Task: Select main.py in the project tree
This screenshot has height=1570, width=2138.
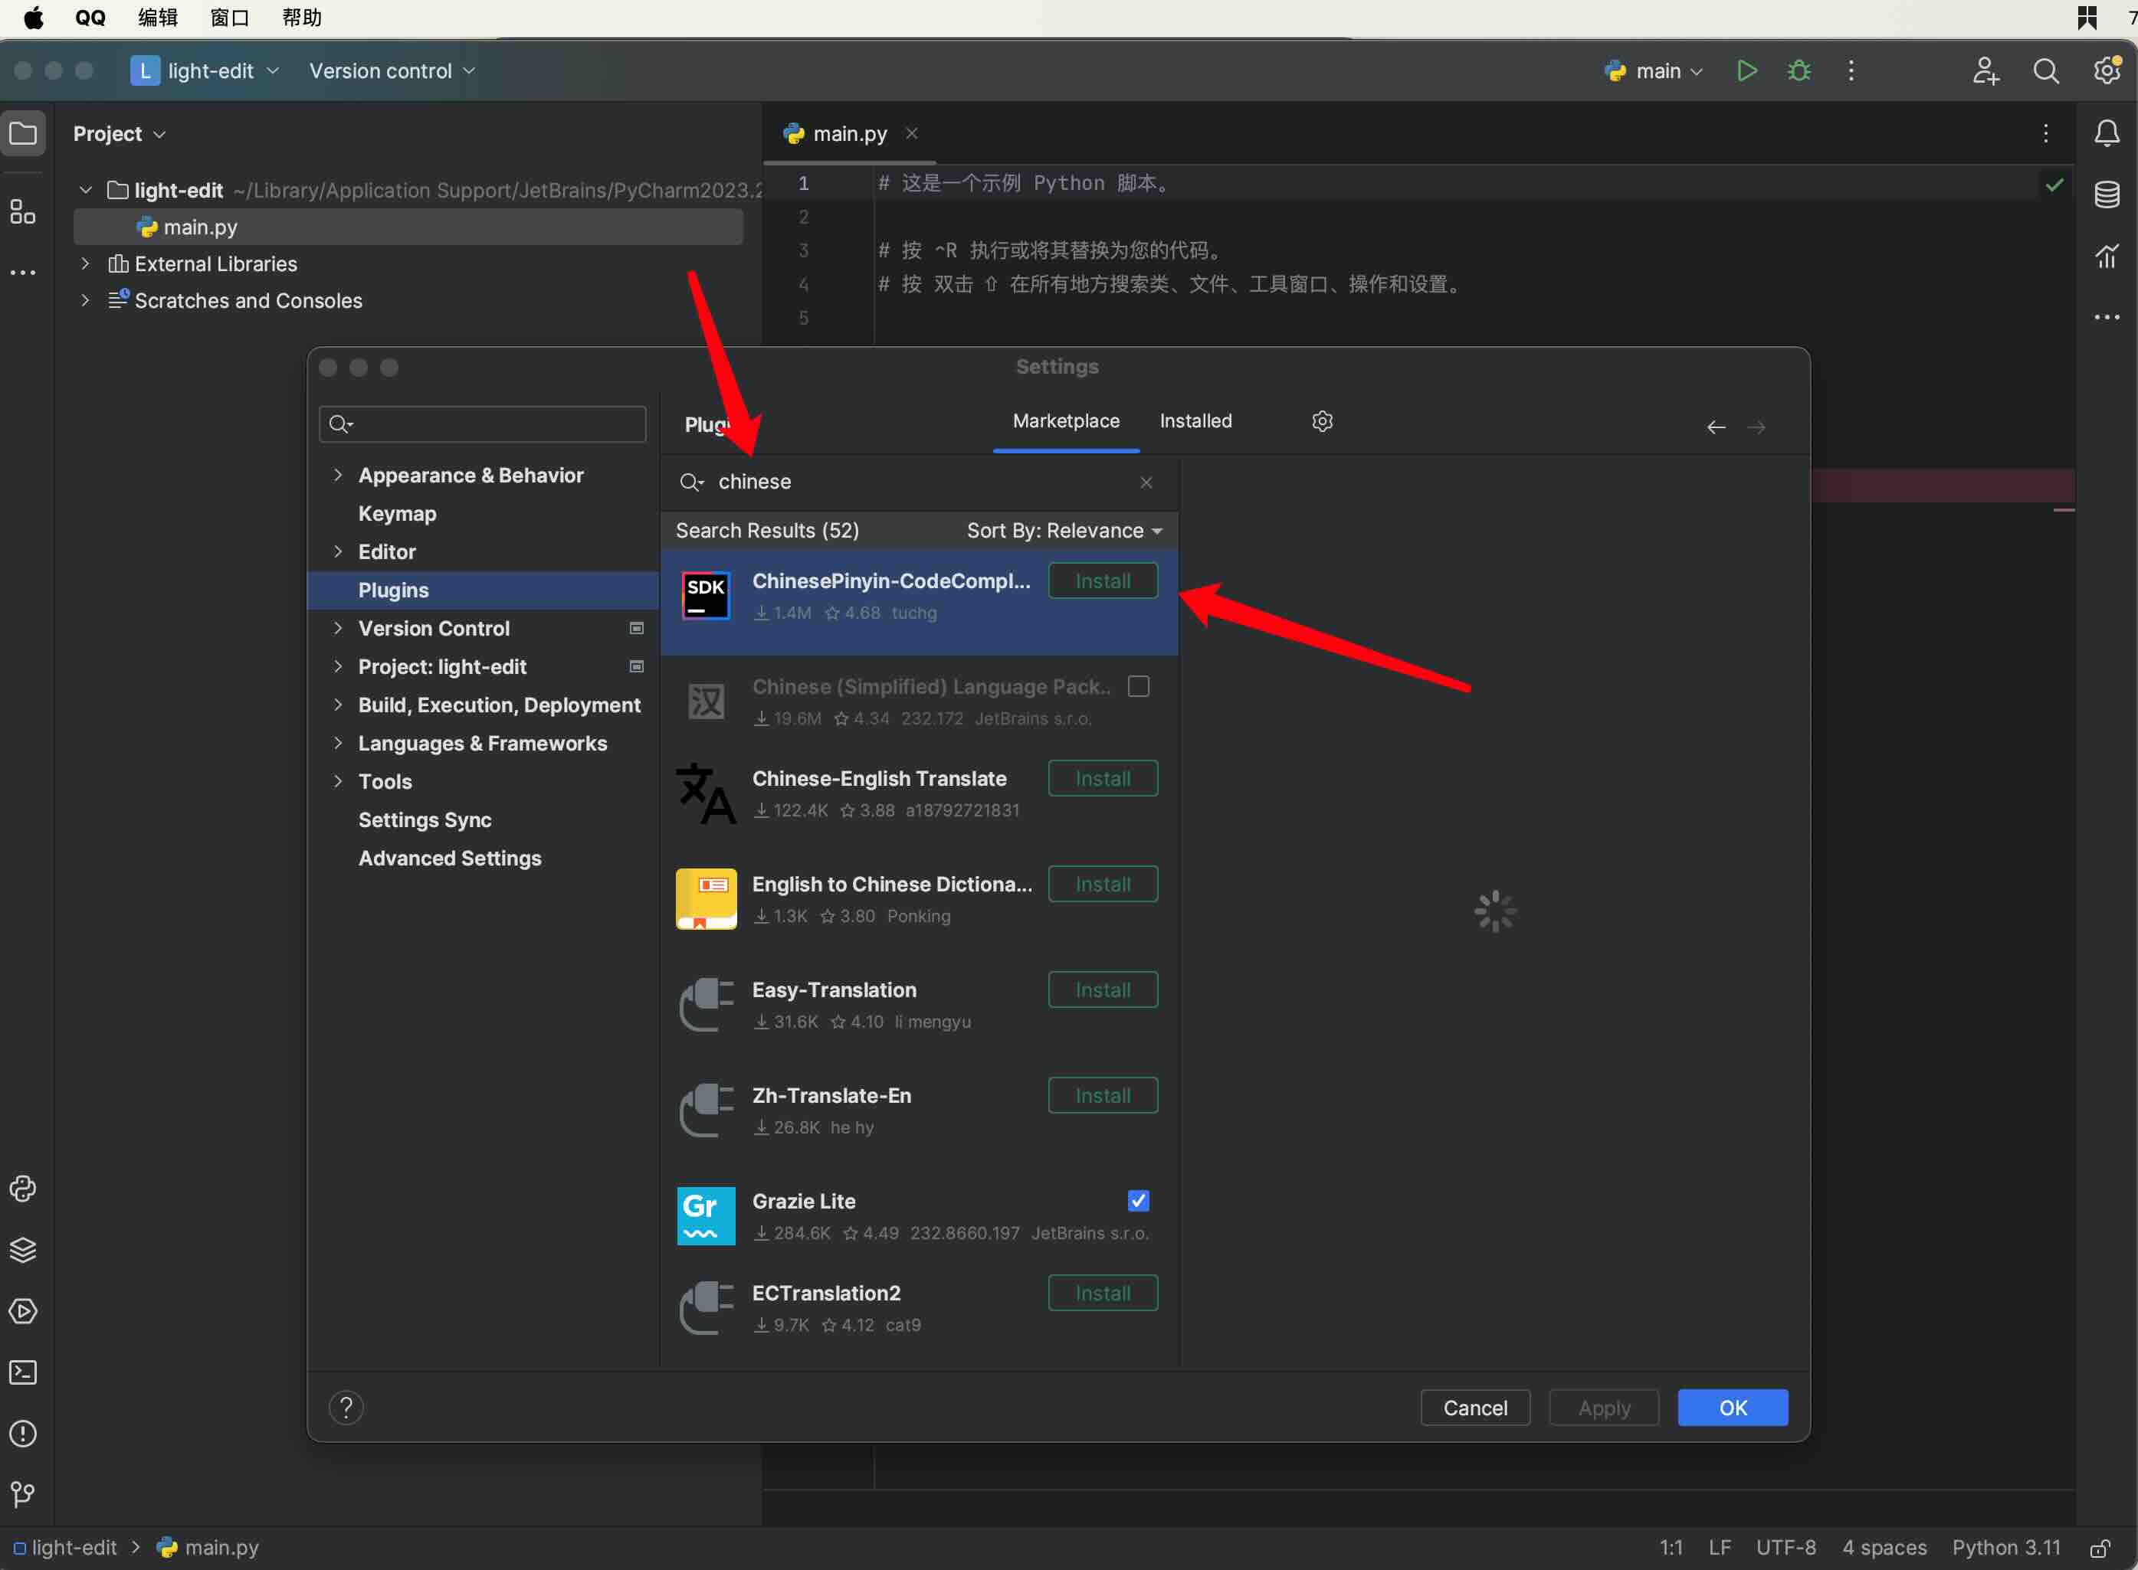Action: click(x=408, y=227)
